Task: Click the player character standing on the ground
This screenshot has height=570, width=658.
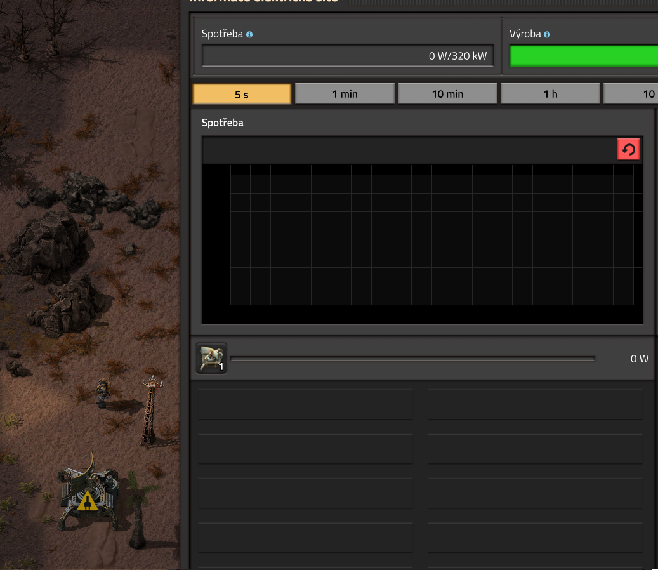Action: coord(103,392)
